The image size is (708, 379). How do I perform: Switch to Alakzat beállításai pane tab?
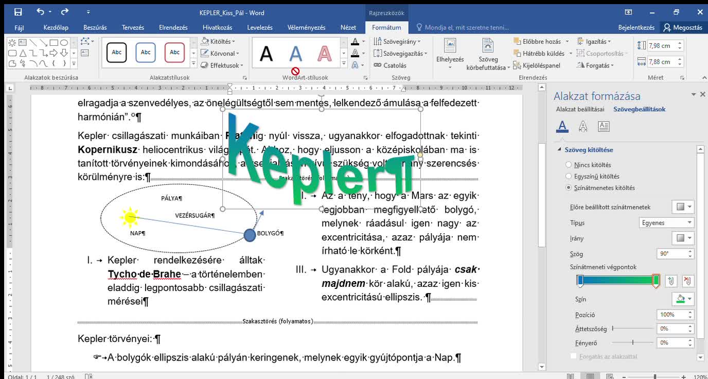[x=580, y=109]
